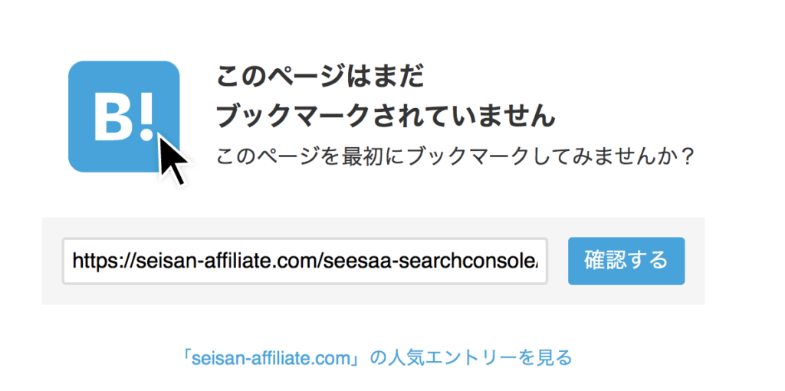Focus the URL input field
This screenshot has width=785, height=391.
304,261
